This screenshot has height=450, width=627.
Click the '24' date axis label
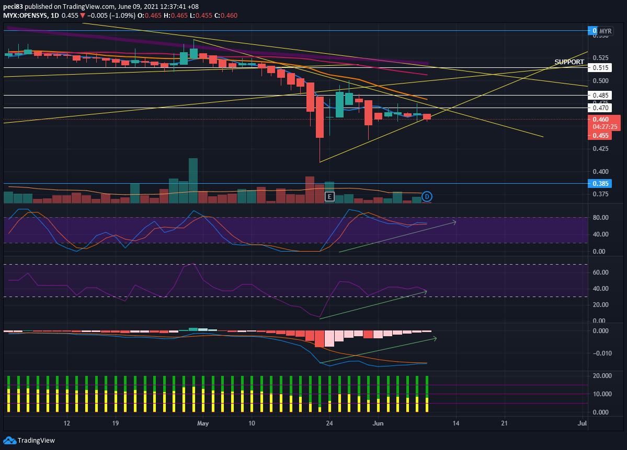point(329,423)
